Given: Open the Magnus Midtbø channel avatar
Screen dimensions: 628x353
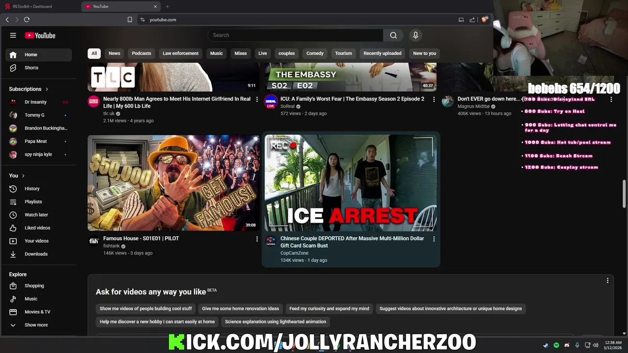Looking at the screenshot, I should pos(448,101).
